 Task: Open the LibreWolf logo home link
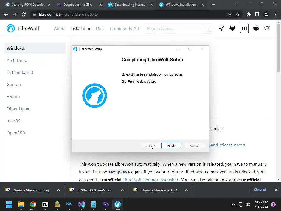23,28
